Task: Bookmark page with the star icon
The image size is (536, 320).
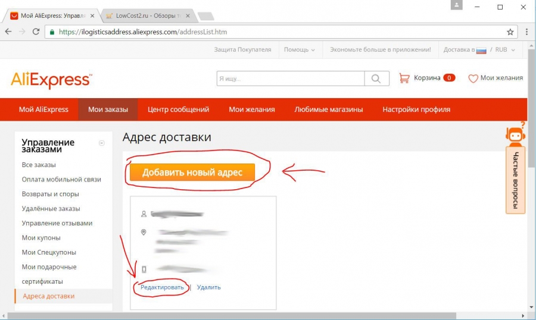Action: (510, 32)
